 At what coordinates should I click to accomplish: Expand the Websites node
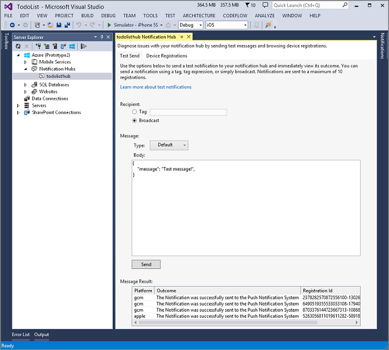(x=26, y=92)
